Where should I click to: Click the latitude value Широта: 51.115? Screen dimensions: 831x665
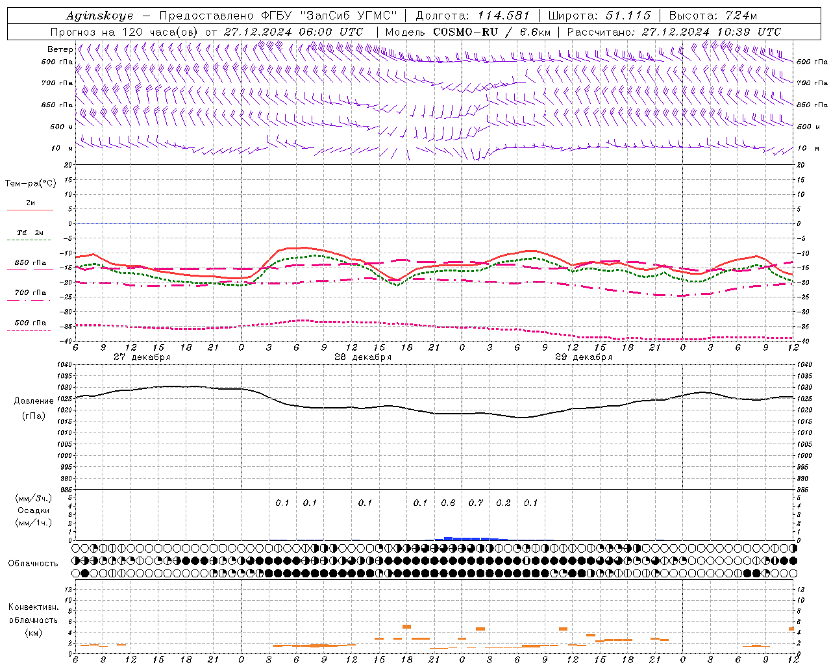(x=599, y=16)
